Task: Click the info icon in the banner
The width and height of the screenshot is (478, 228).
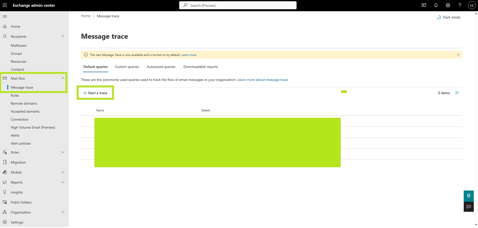Action: [x=86, y=55]
